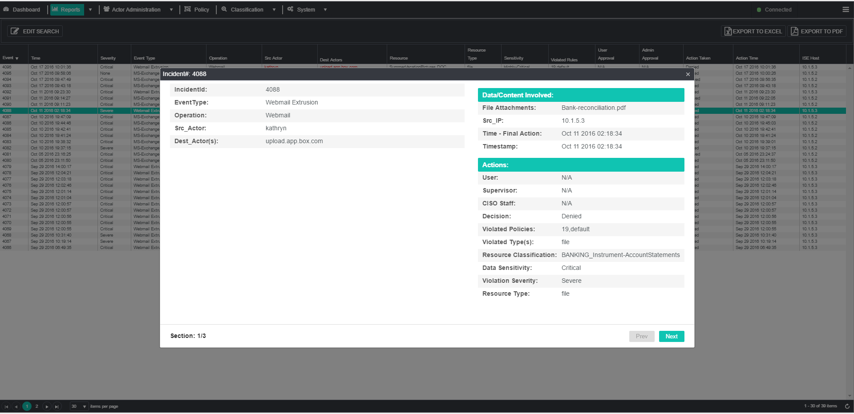Click the pencil icon on Edit Search

point(15,31)
